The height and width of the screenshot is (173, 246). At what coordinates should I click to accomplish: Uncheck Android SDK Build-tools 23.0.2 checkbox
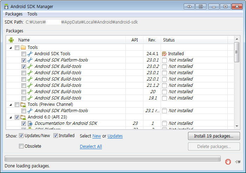[24, 66]
